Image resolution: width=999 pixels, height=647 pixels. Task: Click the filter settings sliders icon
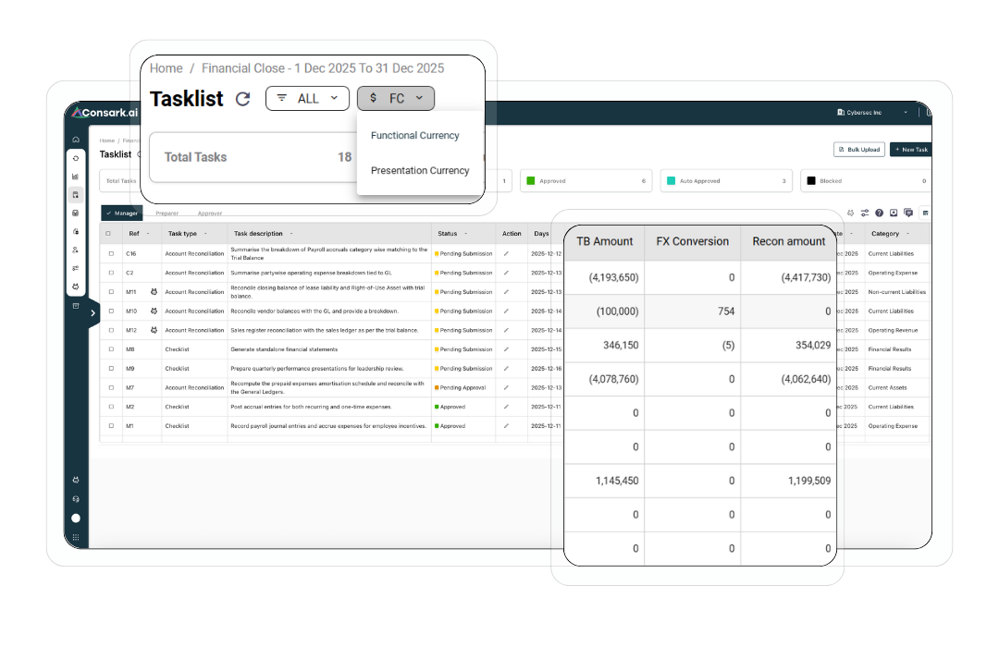pos(864,213)
